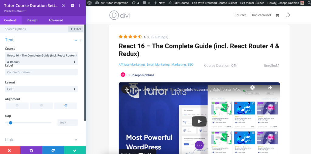
Task: Click the star rating icons
Action: (130, 37)
